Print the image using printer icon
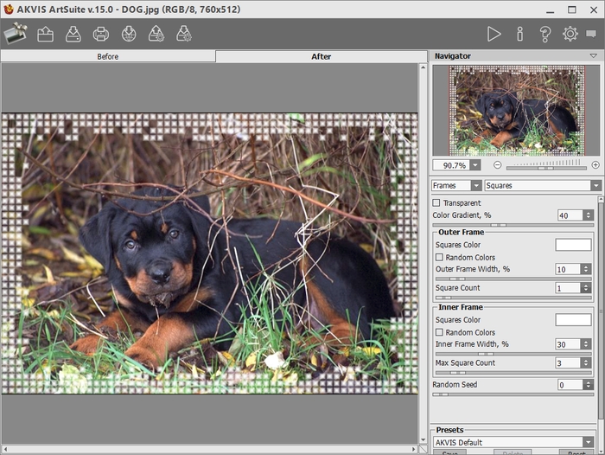This screenshot has width=605, height=455. 101,34
